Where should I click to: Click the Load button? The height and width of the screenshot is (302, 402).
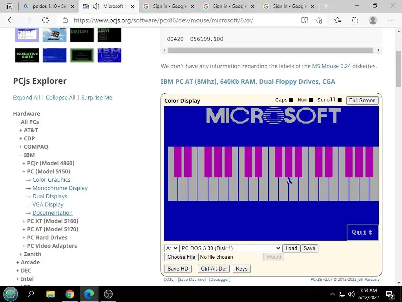coord(291,249)
